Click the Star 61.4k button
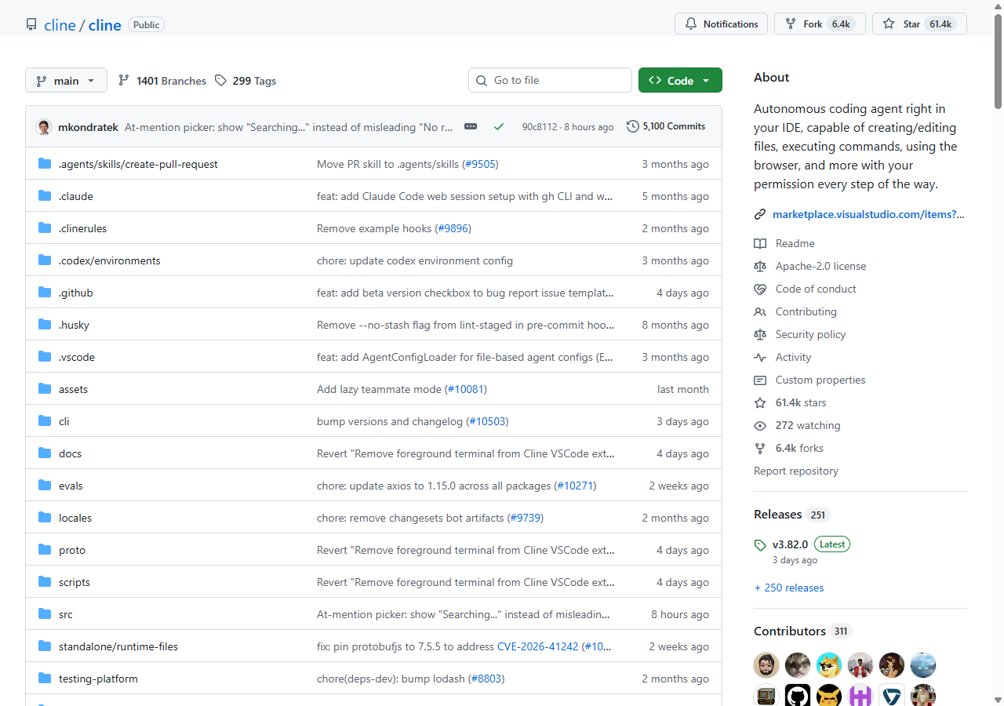The image size is (1004, 706). coord(919,24)
